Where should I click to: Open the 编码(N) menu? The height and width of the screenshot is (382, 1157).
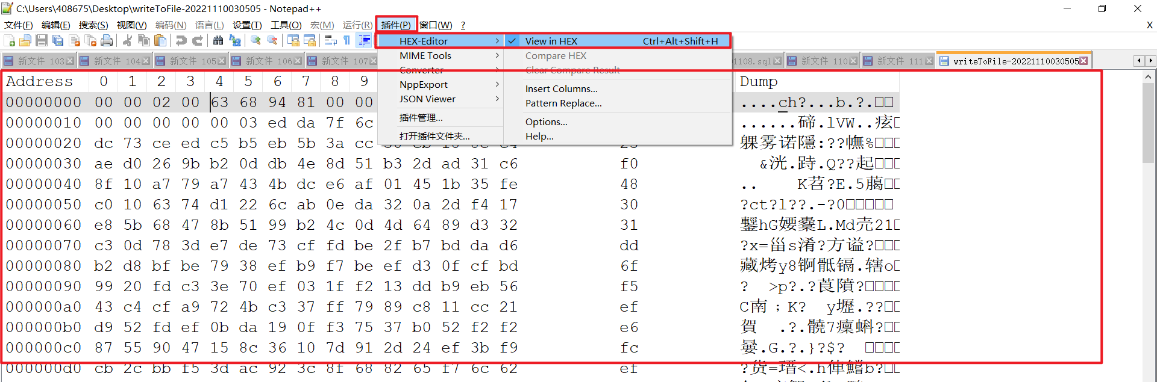click(171, 25)
